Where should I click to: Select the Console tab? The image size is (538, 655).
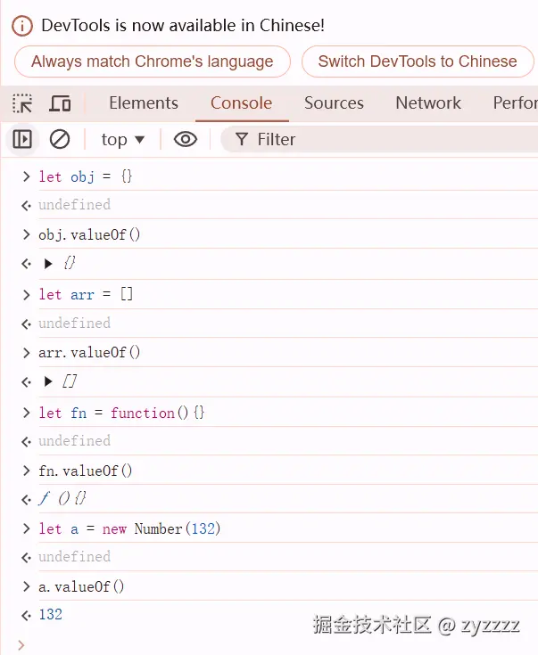pyautogui.click(x=241, y=103)
